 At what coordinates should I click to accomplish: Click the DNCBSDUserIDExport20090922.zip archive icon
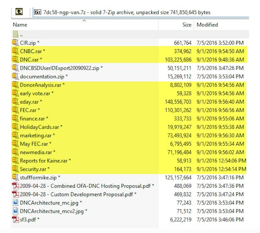coord(15,68)
